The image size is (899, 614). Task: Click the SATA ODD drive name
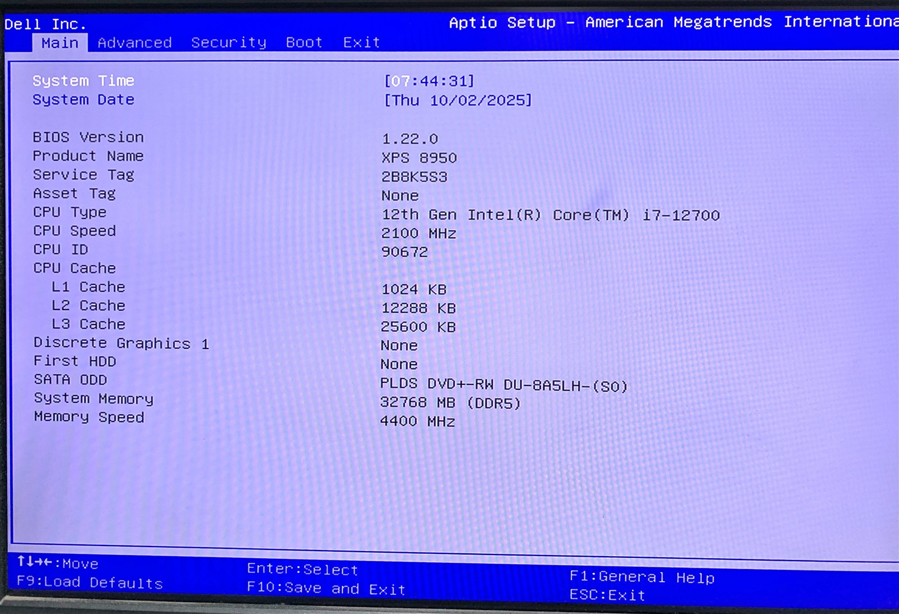pos(503,385)
